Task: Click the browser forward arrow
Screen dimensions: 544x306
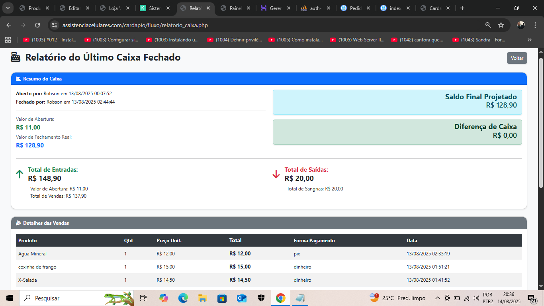Action: [23, 25]
